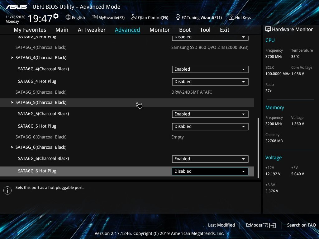The image size is (319, 239).
Task: Click the 3700 MHz CPU frequency value
Action: [x=274, y=57]
